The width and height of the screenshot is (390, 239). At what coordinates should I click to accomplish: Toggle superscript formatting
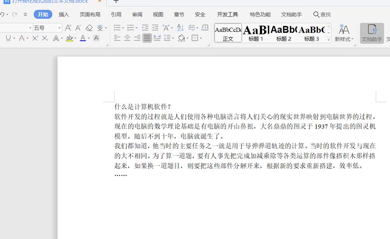coord(35,38)
